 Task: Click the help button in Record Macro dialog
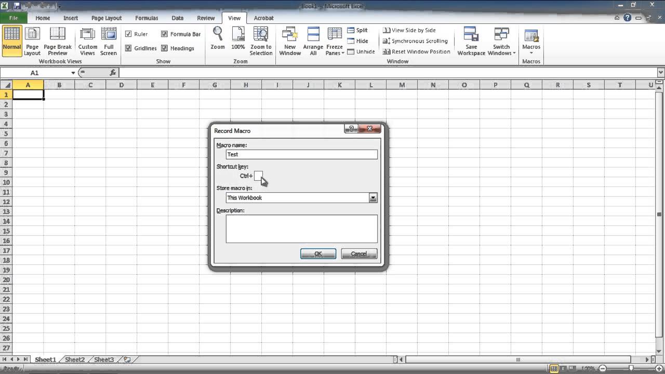pyautogui.click(x=351, y=129)
